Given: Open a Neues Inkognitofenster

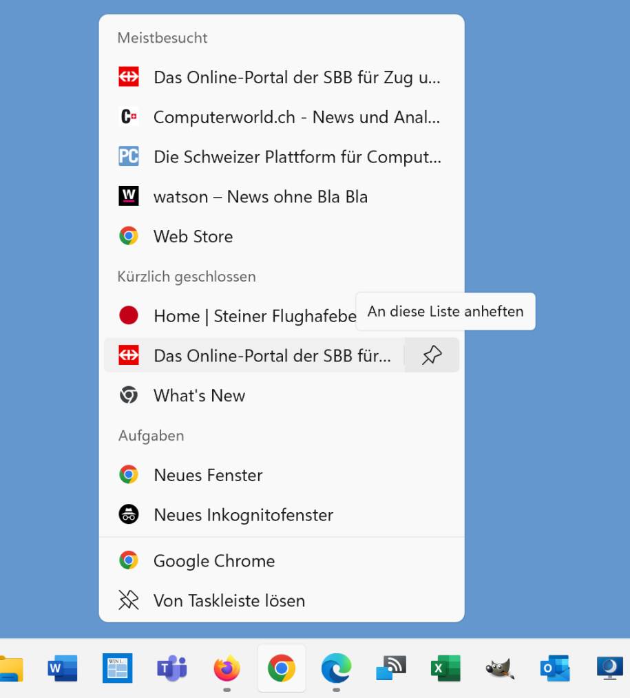Looking at the screenshot, I should tap(243, 515).
